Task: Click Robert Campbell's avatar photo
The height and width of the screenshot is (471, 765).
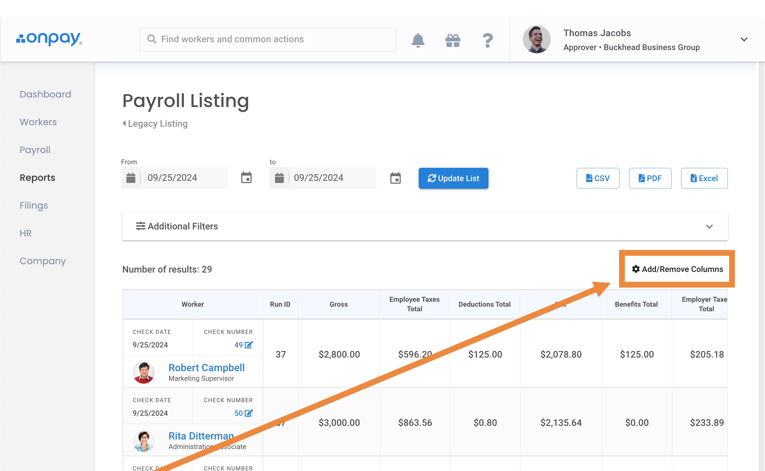Action: [144, 373]
